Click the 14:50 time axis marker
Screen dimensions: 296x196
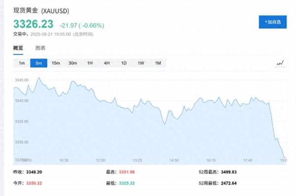point(174,160)
